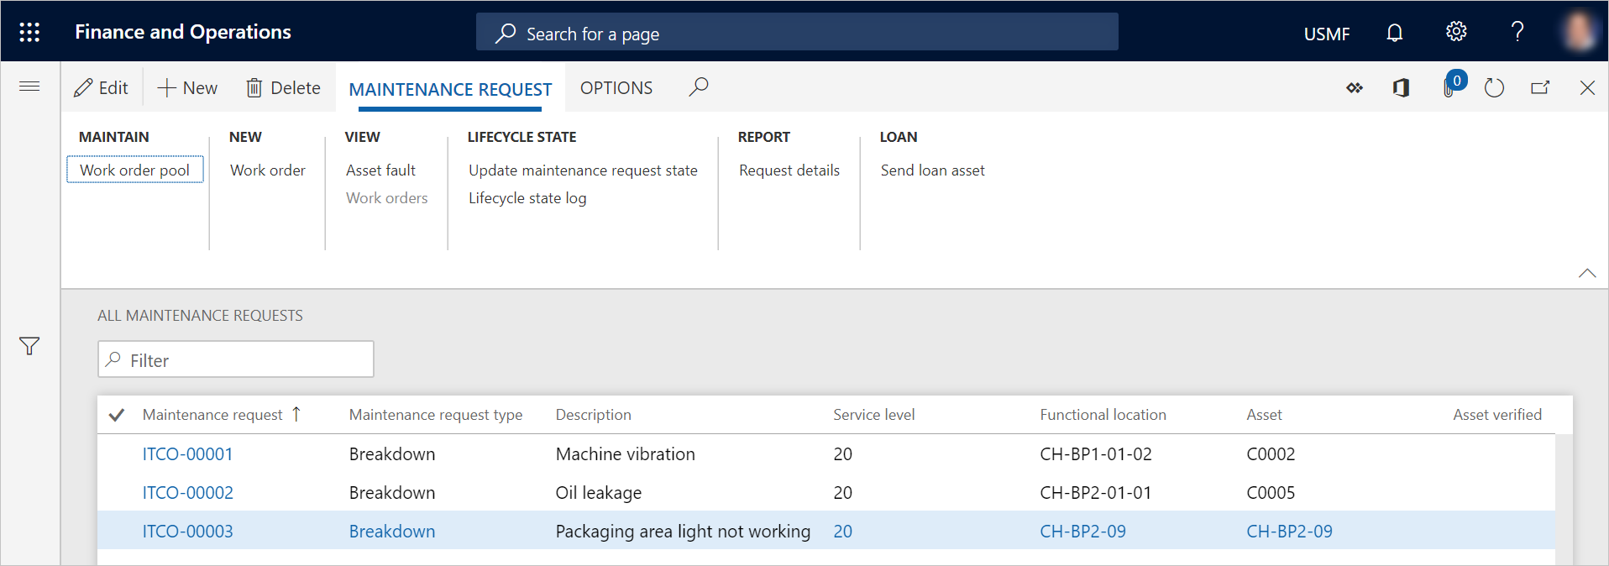Expand the left navigation pane hamburger
The height and width of the screenshot is (566, 1609).
point(29,86)
